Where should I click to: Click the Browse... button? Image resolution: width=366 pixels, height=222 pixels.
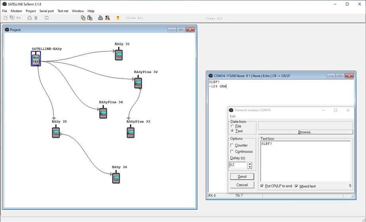(x=305, y=132)
